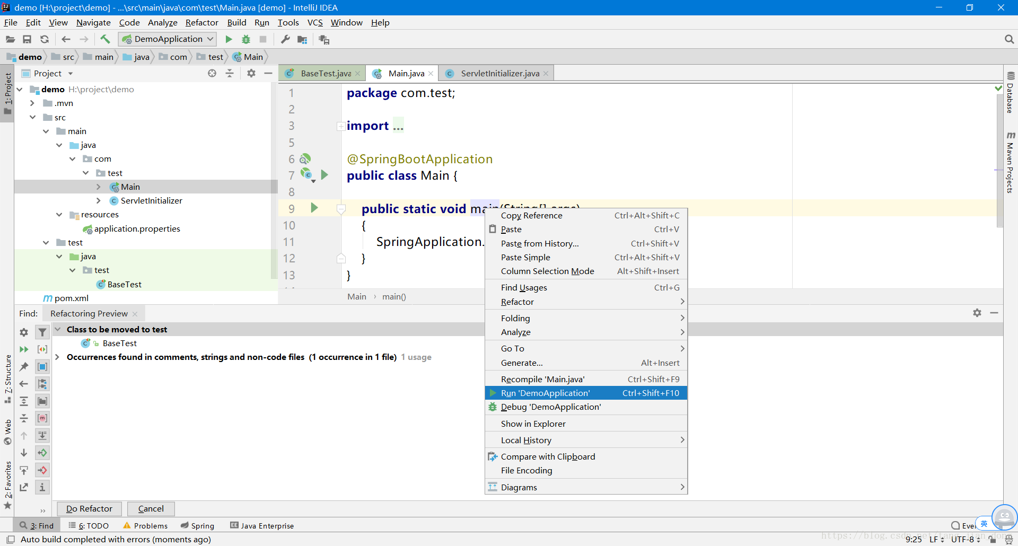Screen dimensions: 1018x546
Task: Toggle Group by module icon in Find panel
Action: click(x=42, y=367)
